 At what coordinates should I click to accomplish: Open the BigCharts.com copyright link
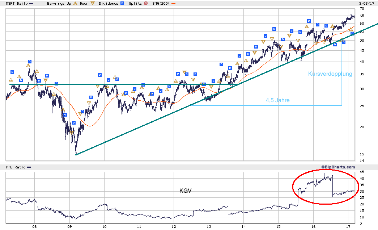point(338,167)
